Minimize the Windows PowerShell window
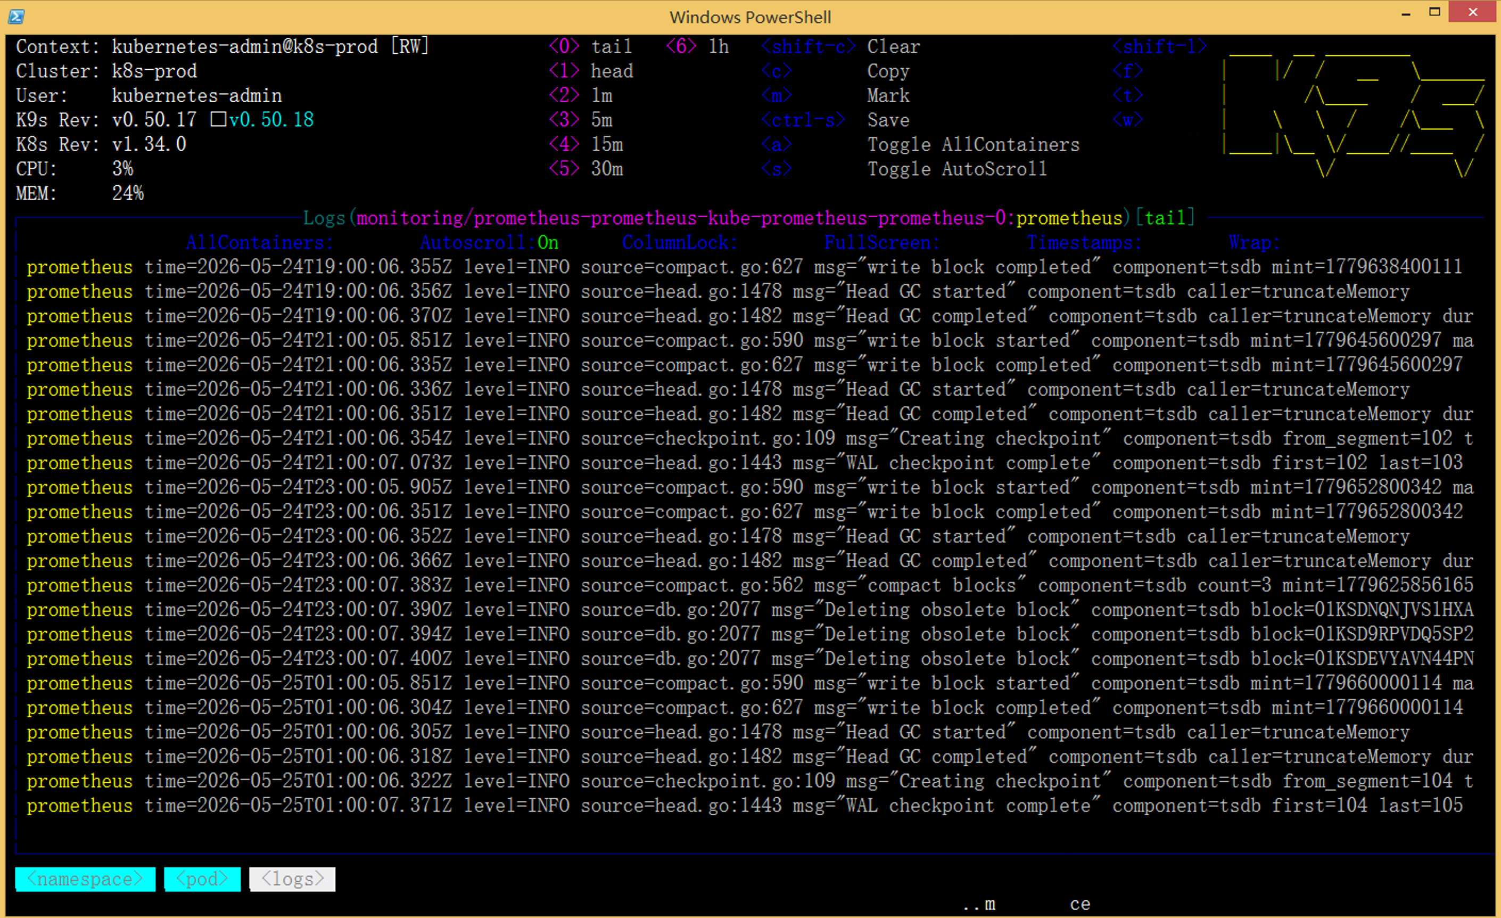The width and height of the screenshot is (1501, 918). pyautogui.click(x=1406, y=13)
